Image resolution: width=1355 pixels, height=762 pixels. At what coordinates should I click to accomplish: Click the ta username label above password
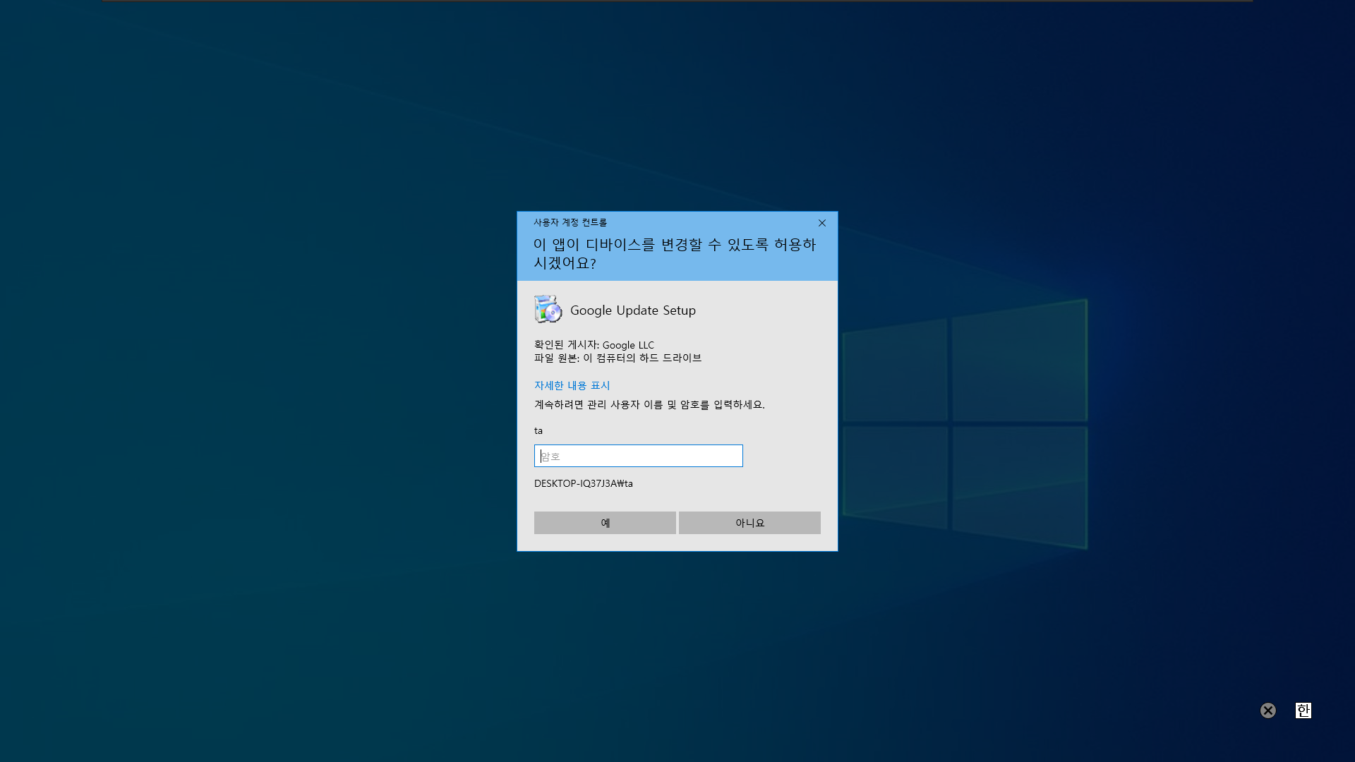coord(538,431)
